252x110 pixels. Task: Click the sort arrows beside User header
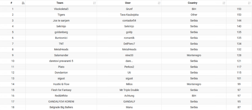tap(159, 3)
